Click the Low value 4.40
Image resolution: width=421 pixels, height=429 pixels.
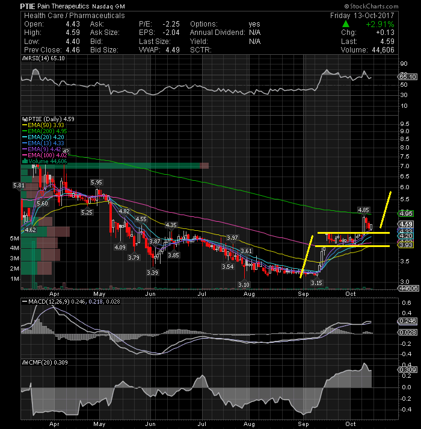pos(73,42)
